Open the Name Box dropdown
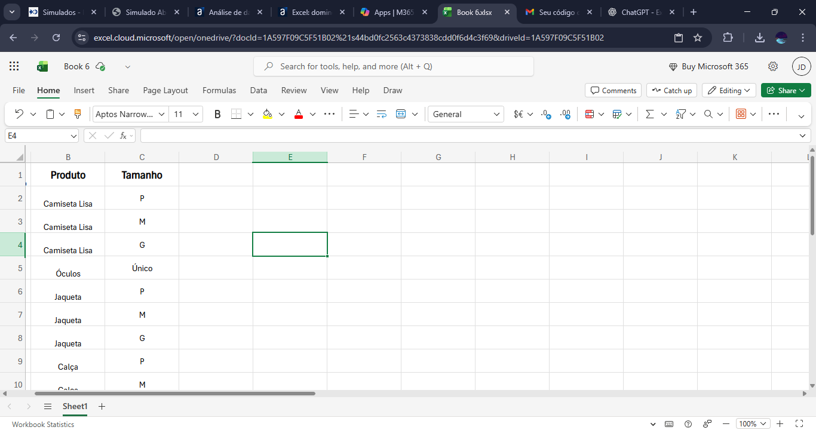816x430 pixels. [x=73, y=136]
